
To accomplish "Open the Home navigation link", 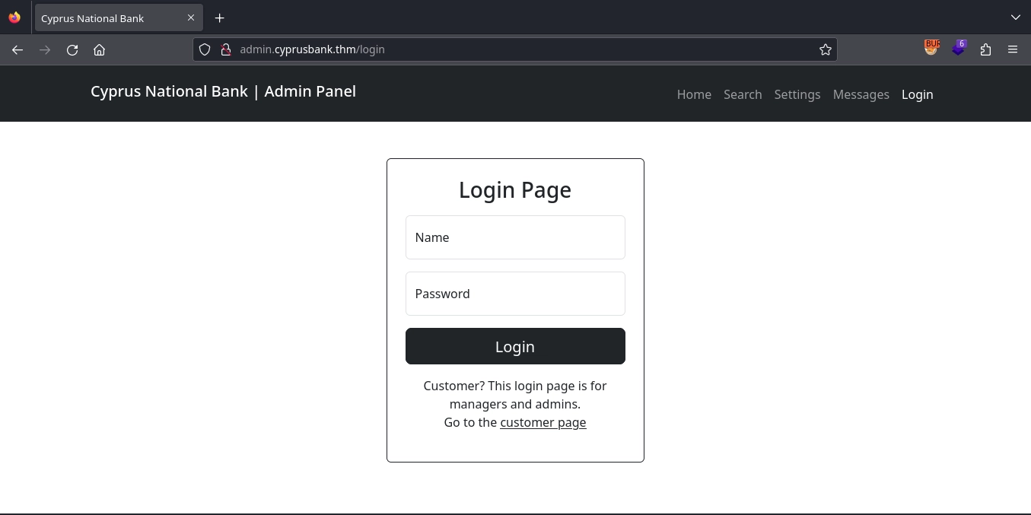I will 693,94.
